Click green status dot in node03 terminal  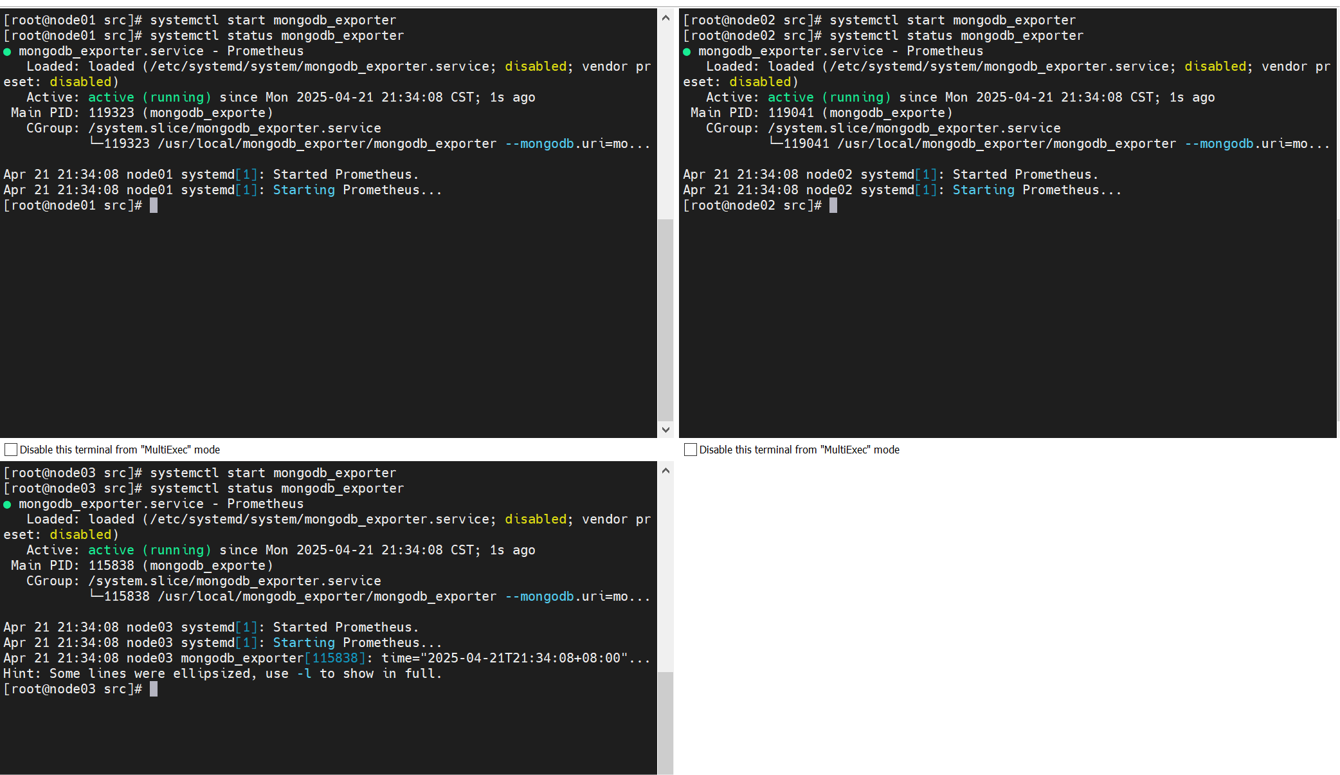(x=7, y=504)
